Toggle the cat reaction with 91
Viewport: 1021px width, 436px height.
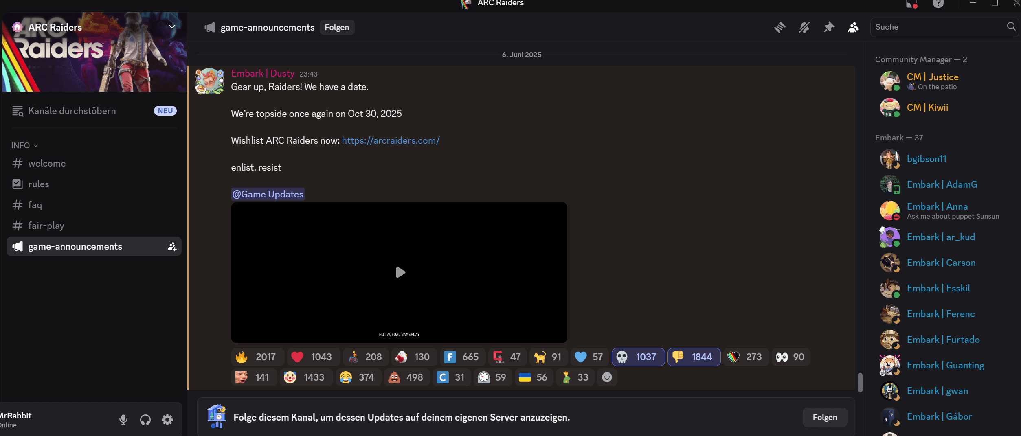548,357
